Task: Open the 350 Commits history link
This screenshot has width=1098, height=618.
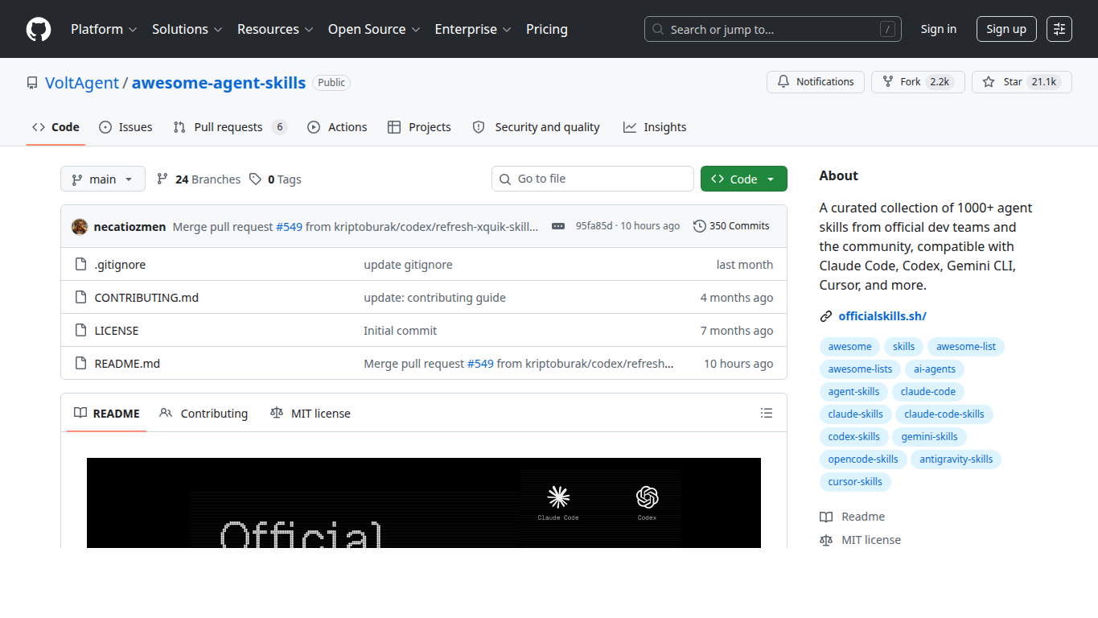Action: (x=731, y=226)
